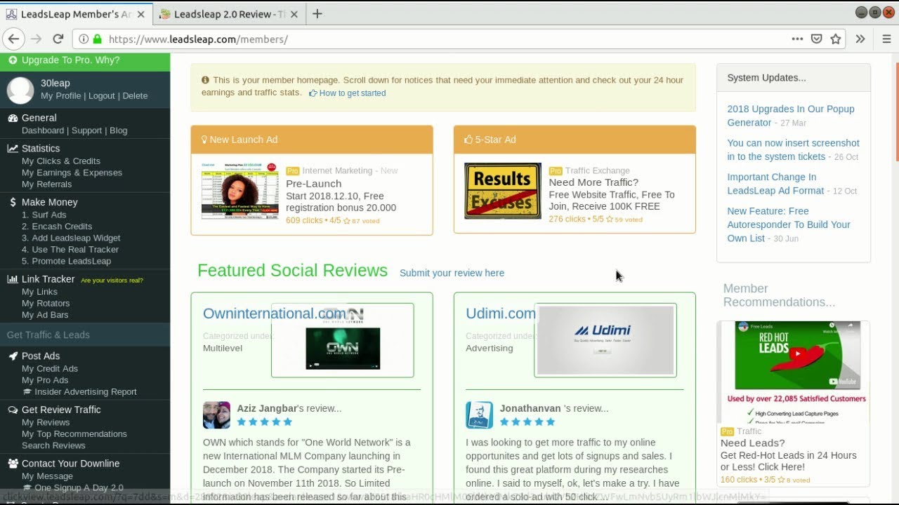The height and width of the screenshot is (505, 899).
Task: Close the Leadsleap 2.0 Review tab
Action: tap(294, 14)
